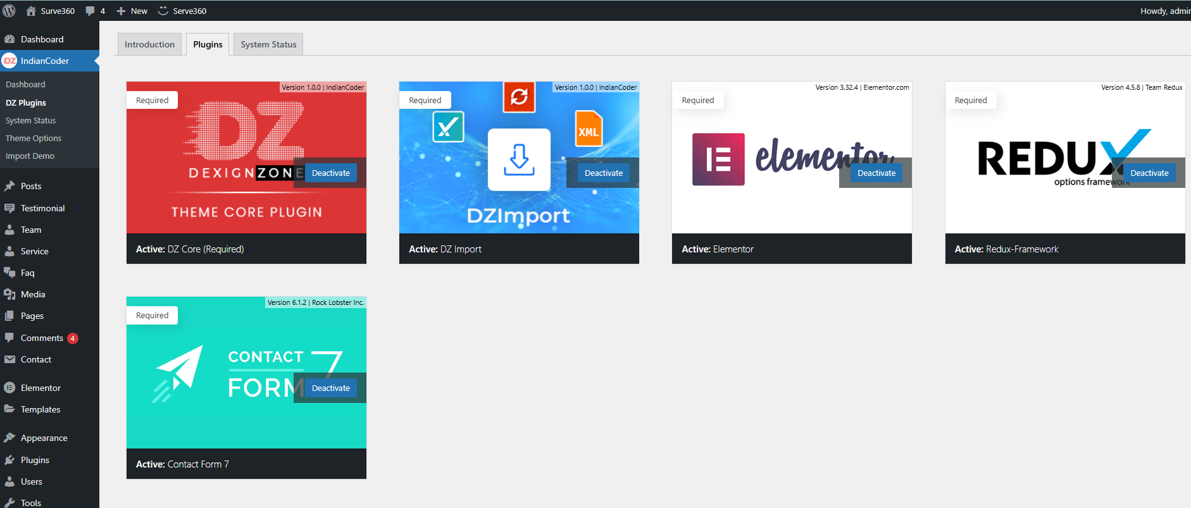
Task: Switch to the Introduction tab
Action: point(149,44)
